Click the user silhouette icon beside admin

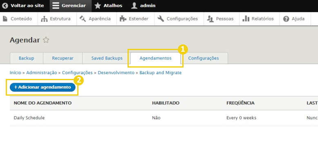click(x=134, y=6)
